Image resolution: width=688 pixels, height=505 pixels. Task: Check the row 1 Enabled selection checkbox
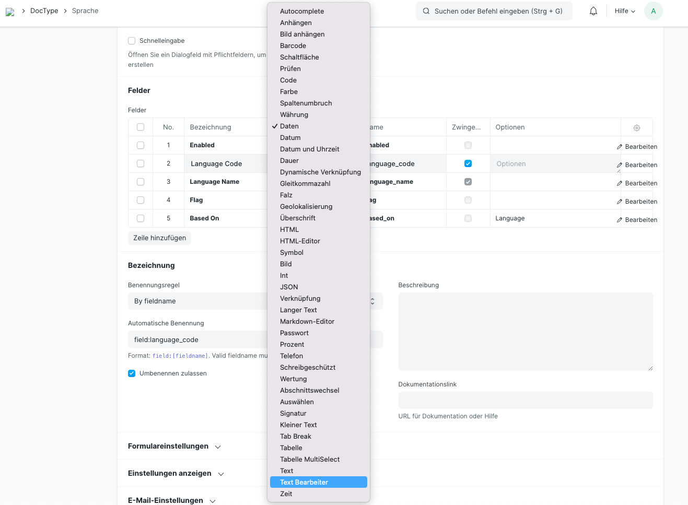(x=141, y=145)
